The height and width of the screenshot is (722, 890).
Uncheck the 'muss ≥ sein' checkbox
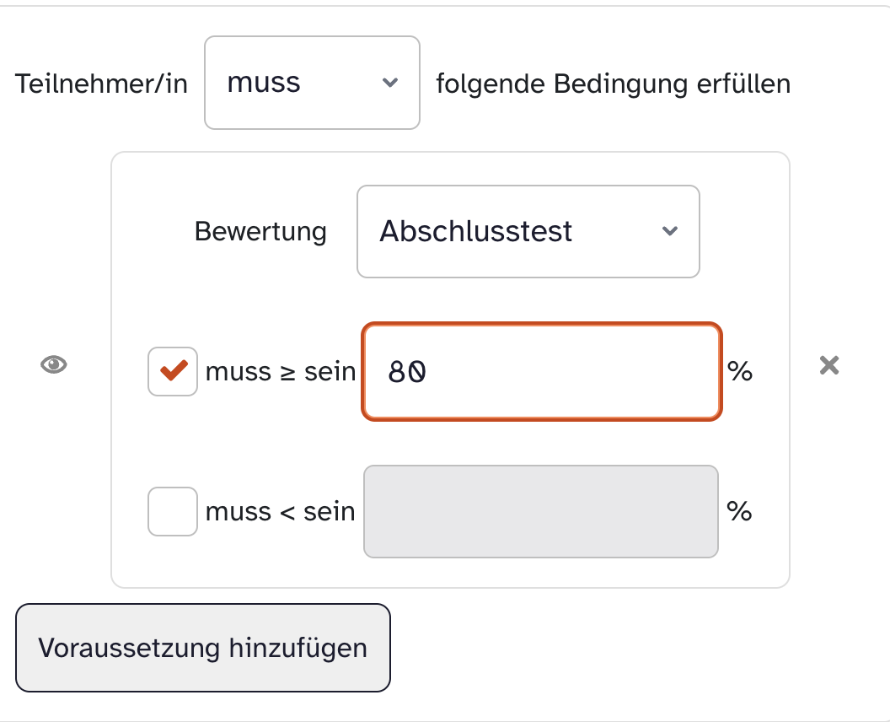click(x=173, y=372)
